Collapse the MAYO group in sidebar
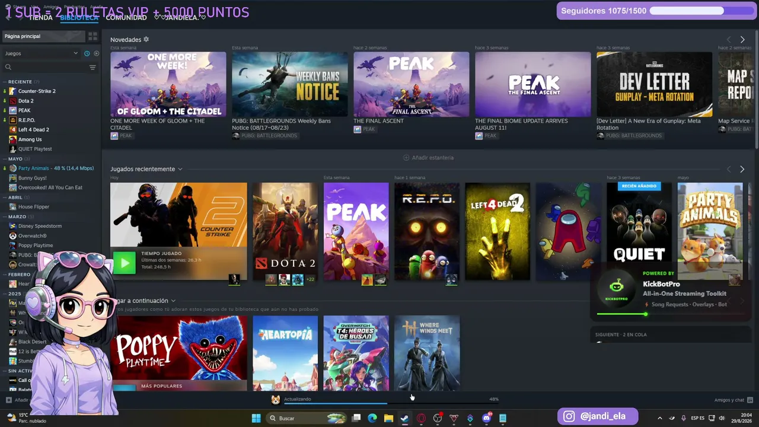 [5, 159]
